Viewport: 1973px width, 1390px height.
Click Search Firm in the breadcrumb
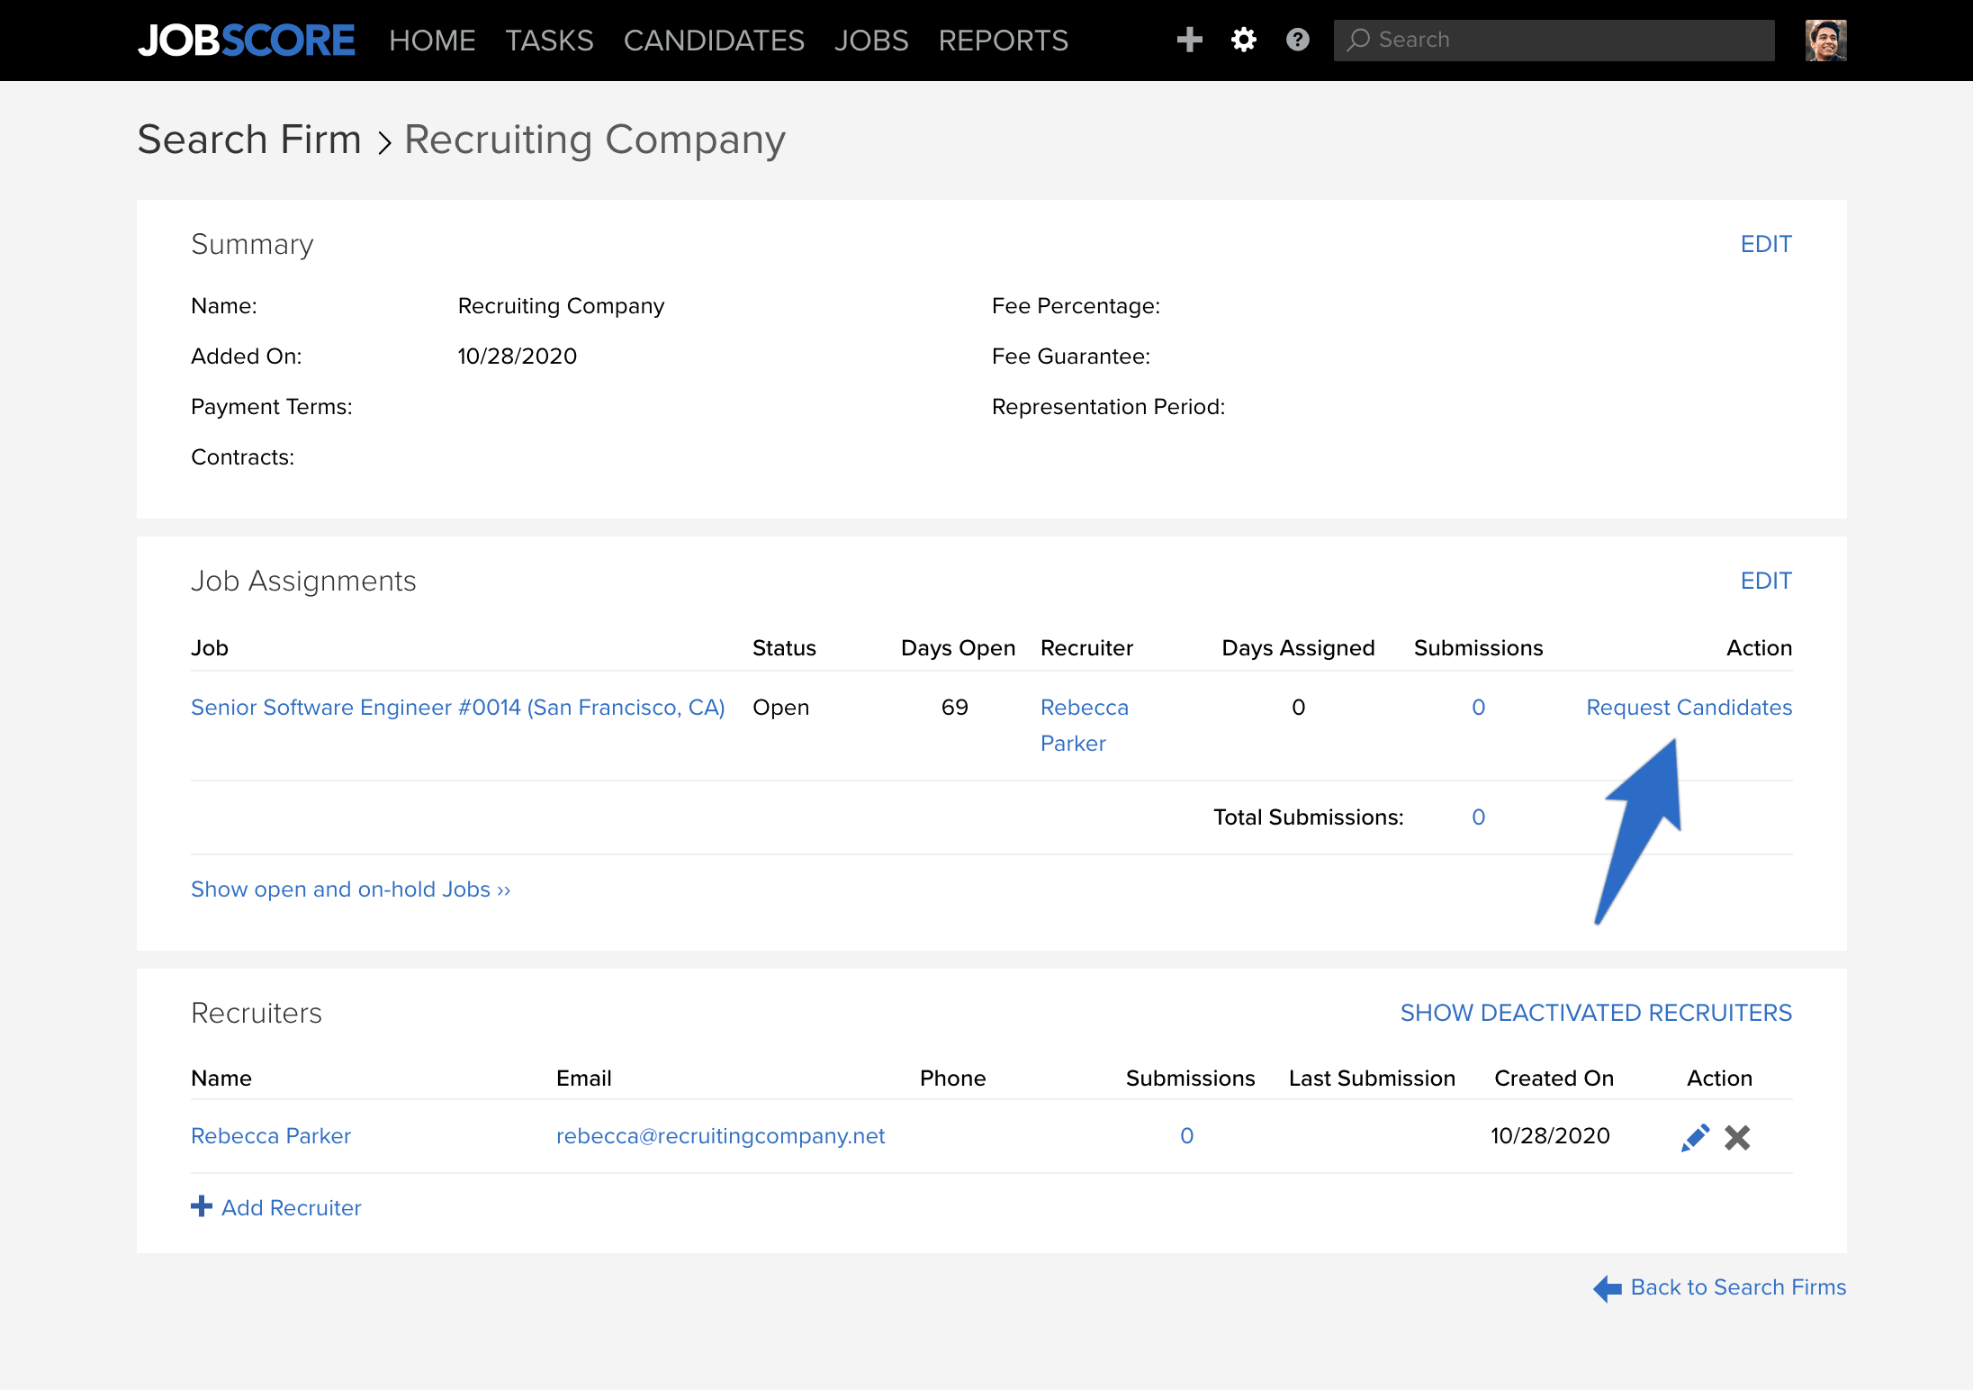249,140
